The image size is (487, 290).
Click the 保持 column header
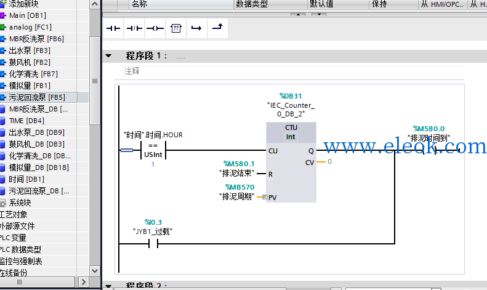click(393, 4)
